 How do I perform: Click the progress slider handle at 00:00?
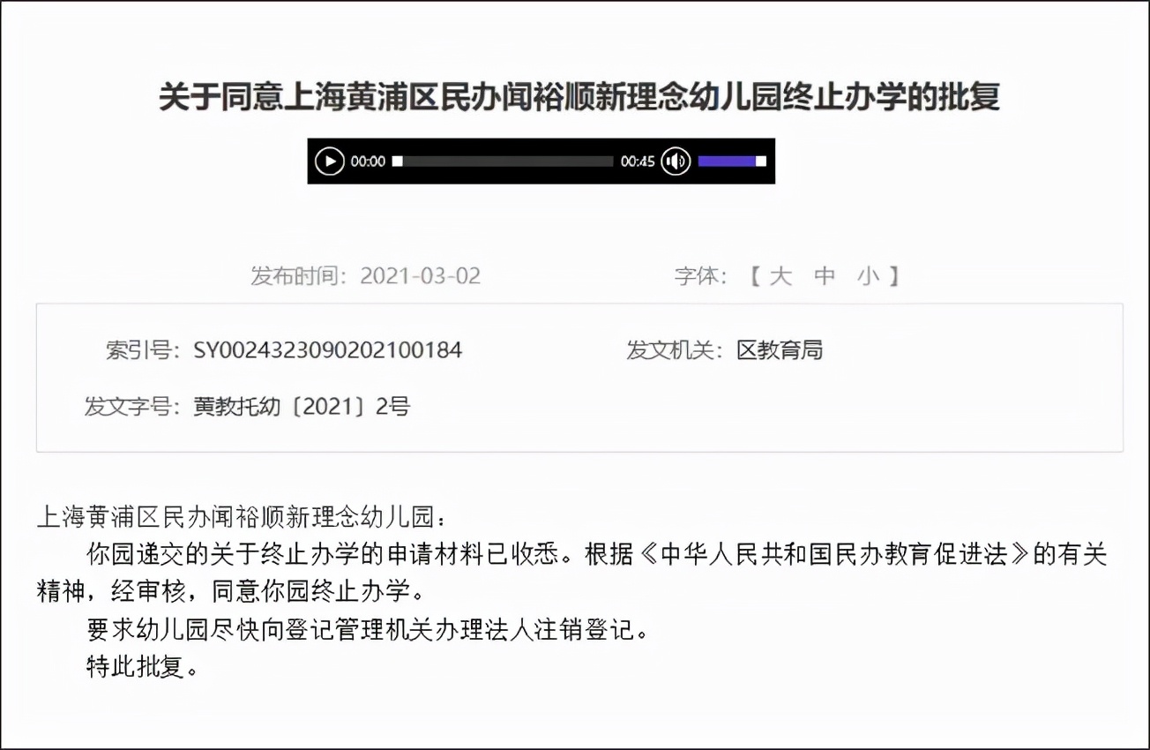click(398, 161)
